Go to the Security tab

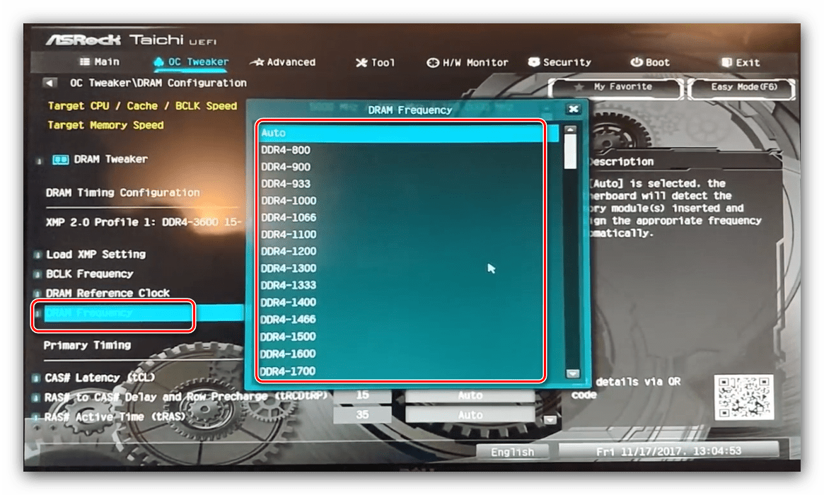tap(560, 62)
